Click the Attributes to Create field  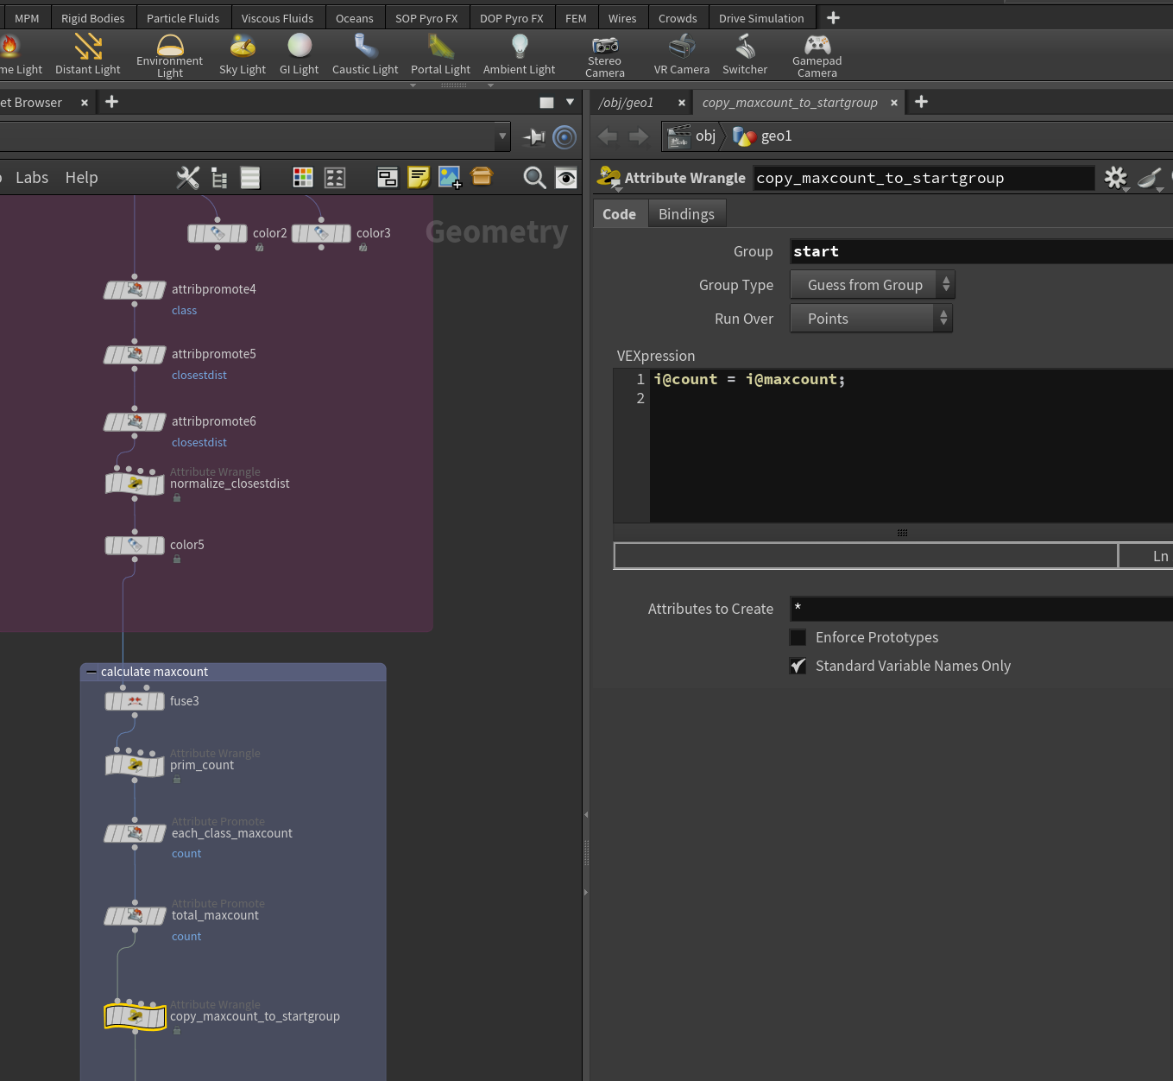pyautogui.click(x=981, y=609)
